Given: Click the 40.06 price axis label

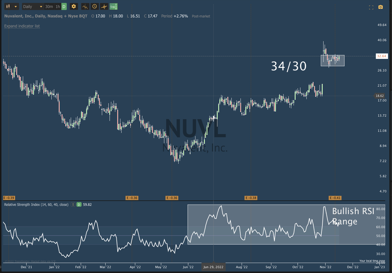Looking at the screenshot, I should click(x=382, y=40).
